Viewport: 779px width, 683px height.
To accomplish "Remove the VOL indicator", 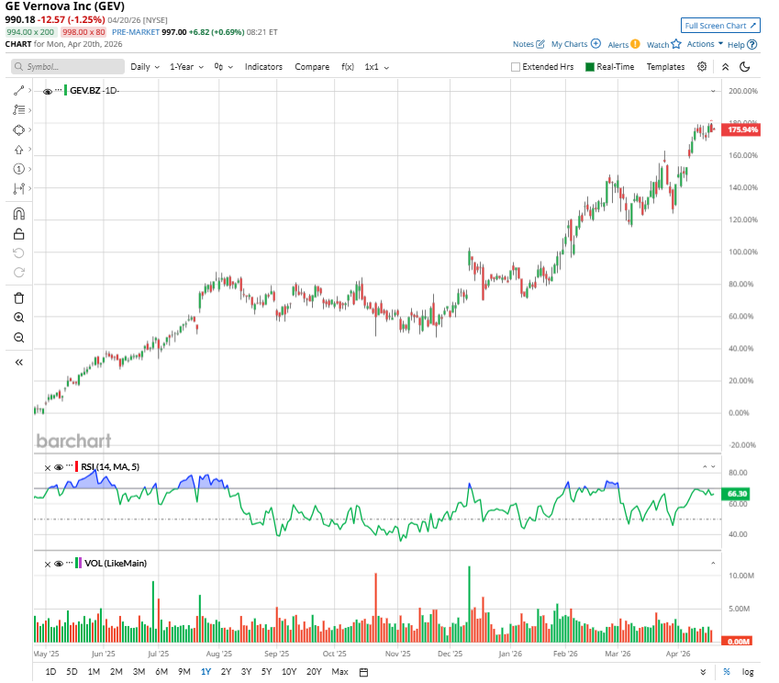I will [47, 565].
